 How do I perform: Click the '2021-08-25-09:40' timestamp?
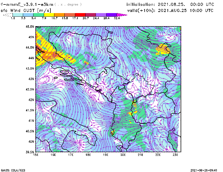[204, 170]
